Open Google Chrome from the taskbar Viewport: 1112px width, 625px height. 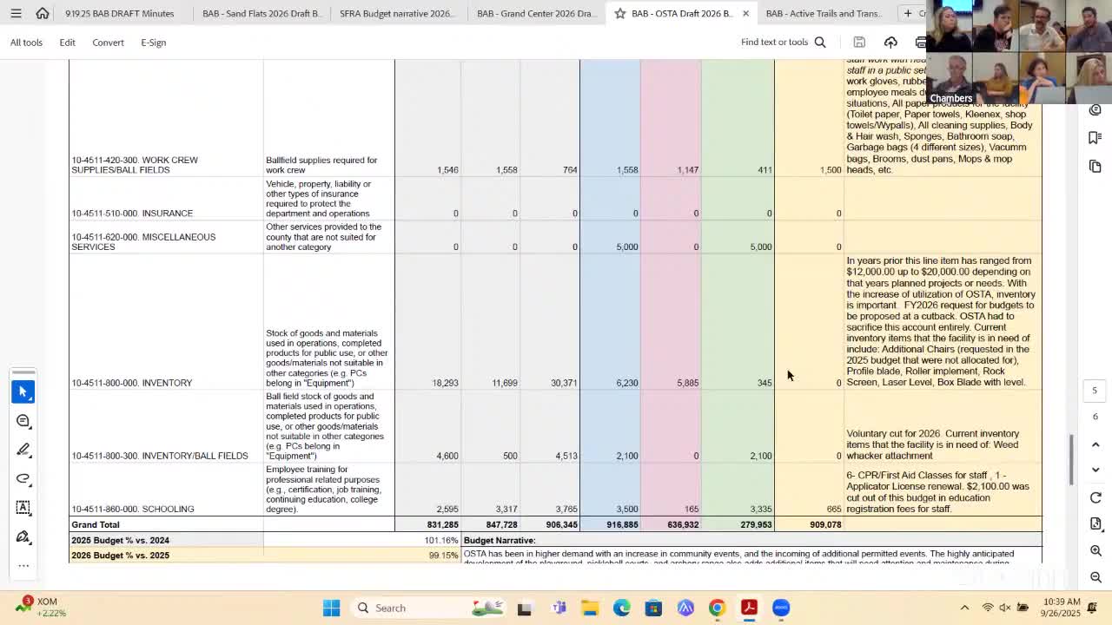(717, 608)
